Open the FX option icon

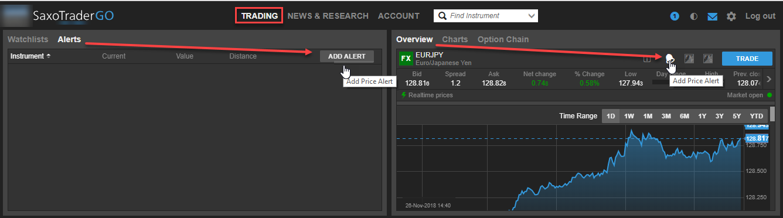coord(708,58)
